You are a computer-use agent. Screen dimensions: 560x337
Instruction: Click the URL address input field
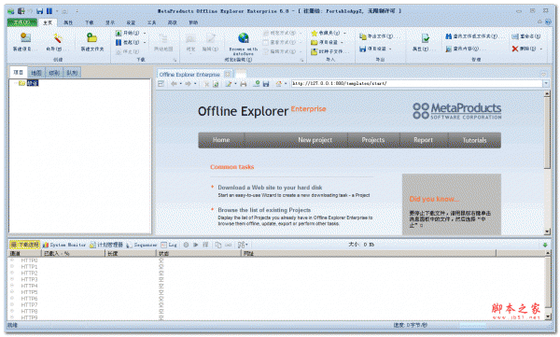tap(416, 84)
